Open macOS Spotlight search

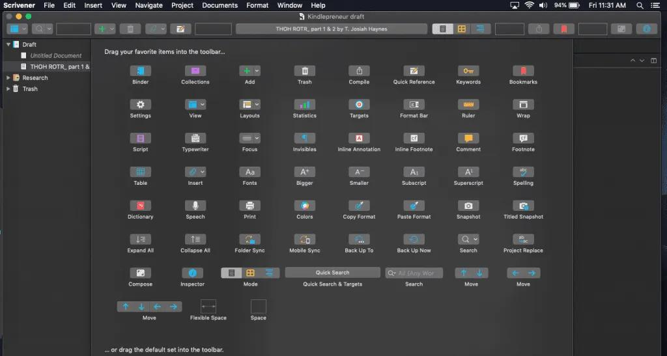640,5
